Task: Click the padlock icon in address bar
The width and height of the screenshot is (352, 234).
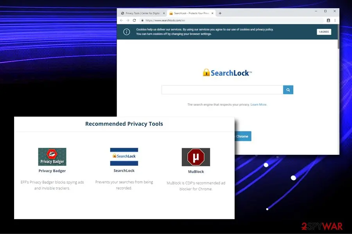Action: pos(142,20)
